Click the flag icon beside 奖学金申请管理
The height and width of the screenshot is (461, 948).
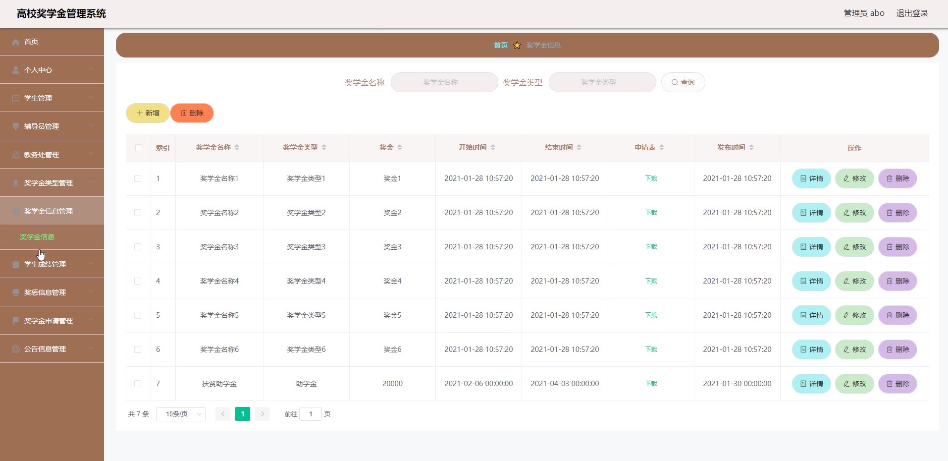(x=16, y=321)
